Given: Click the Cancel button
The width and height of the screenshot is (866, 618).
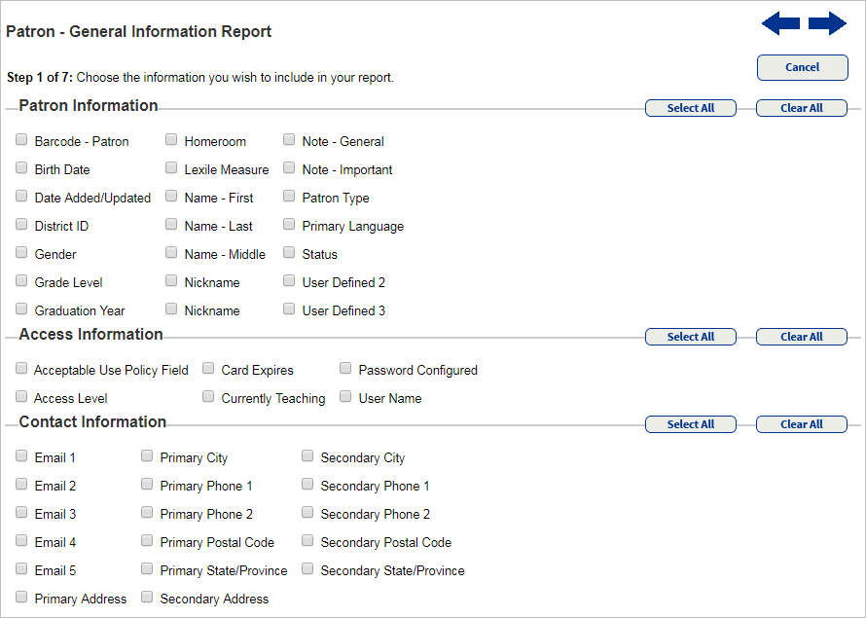Looking at the screenshot, I should 802,67.
